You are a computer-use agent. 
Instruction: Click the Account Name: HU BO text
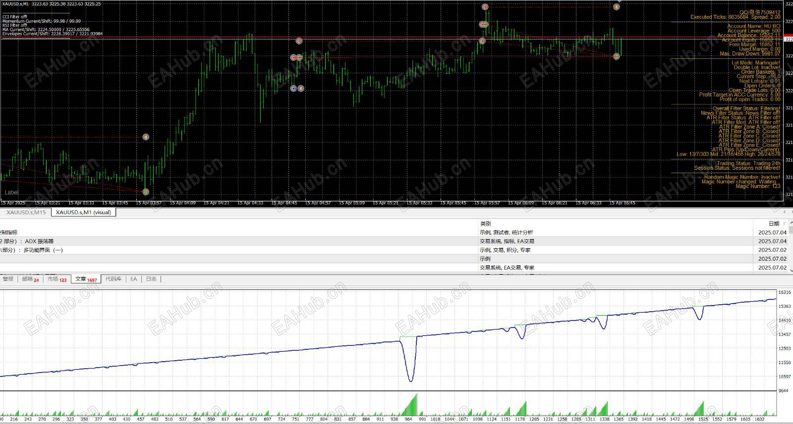click(753, 26)
